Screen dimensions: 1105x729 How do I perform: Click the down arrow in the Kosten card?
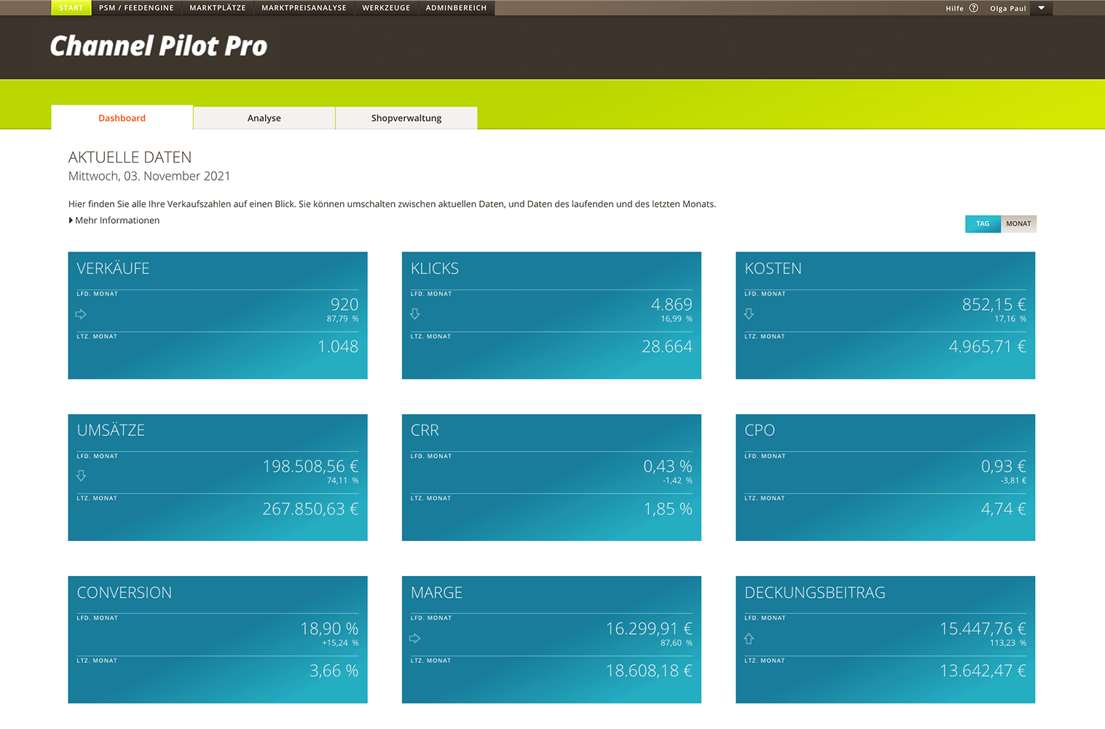click(x=749, y=314)
